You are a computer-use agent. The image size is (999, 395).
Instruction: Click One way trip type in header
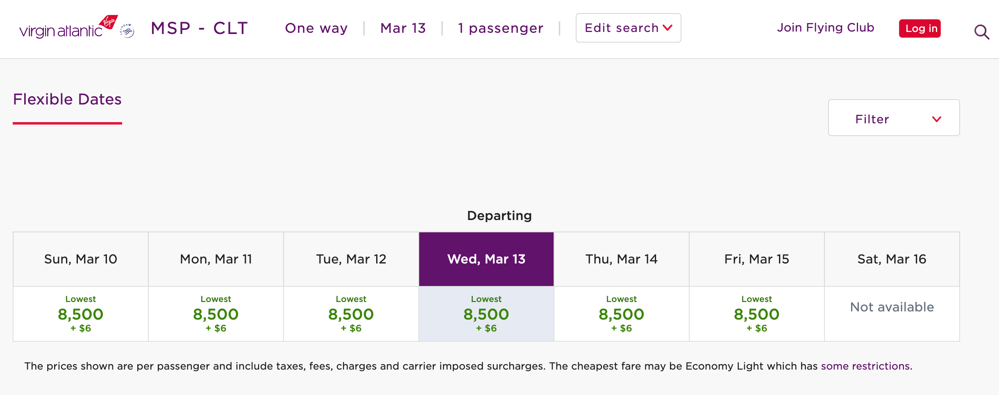(316, 28)
